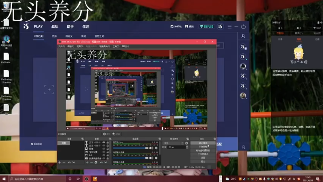Pop out the Audio Mixer dock panel
This screenshot has height=182, width=323.
tap(159, 139)
